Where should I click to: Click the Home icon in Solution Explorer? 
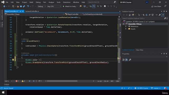(x=130, y=15)
